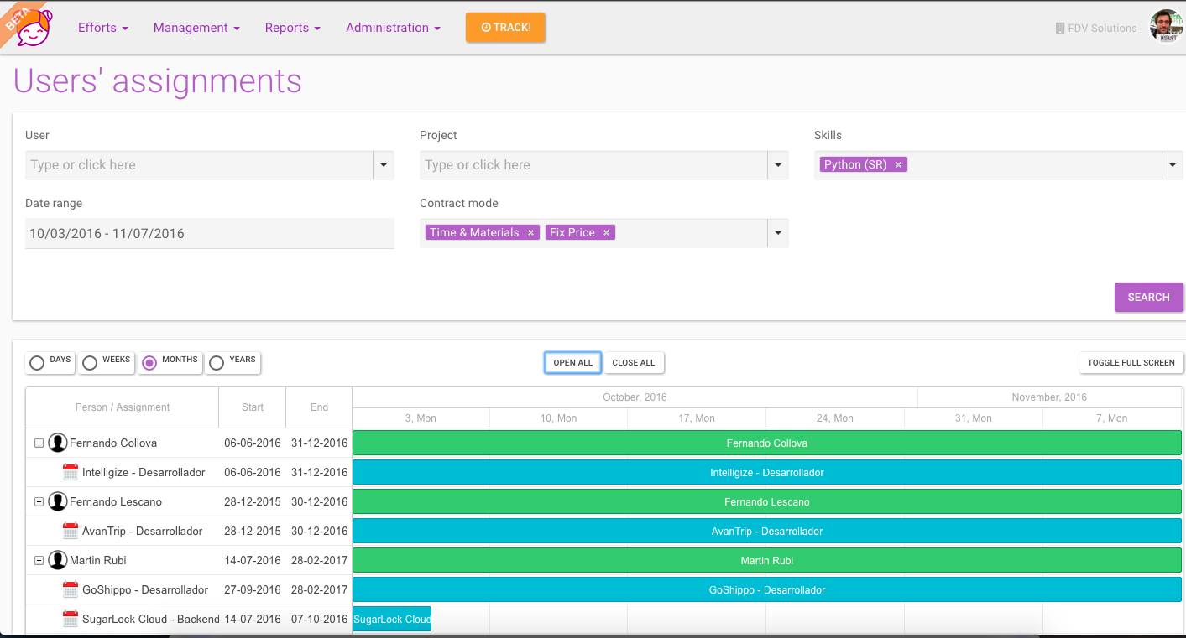Collapse the Martin Rubi row

(39, 560)
